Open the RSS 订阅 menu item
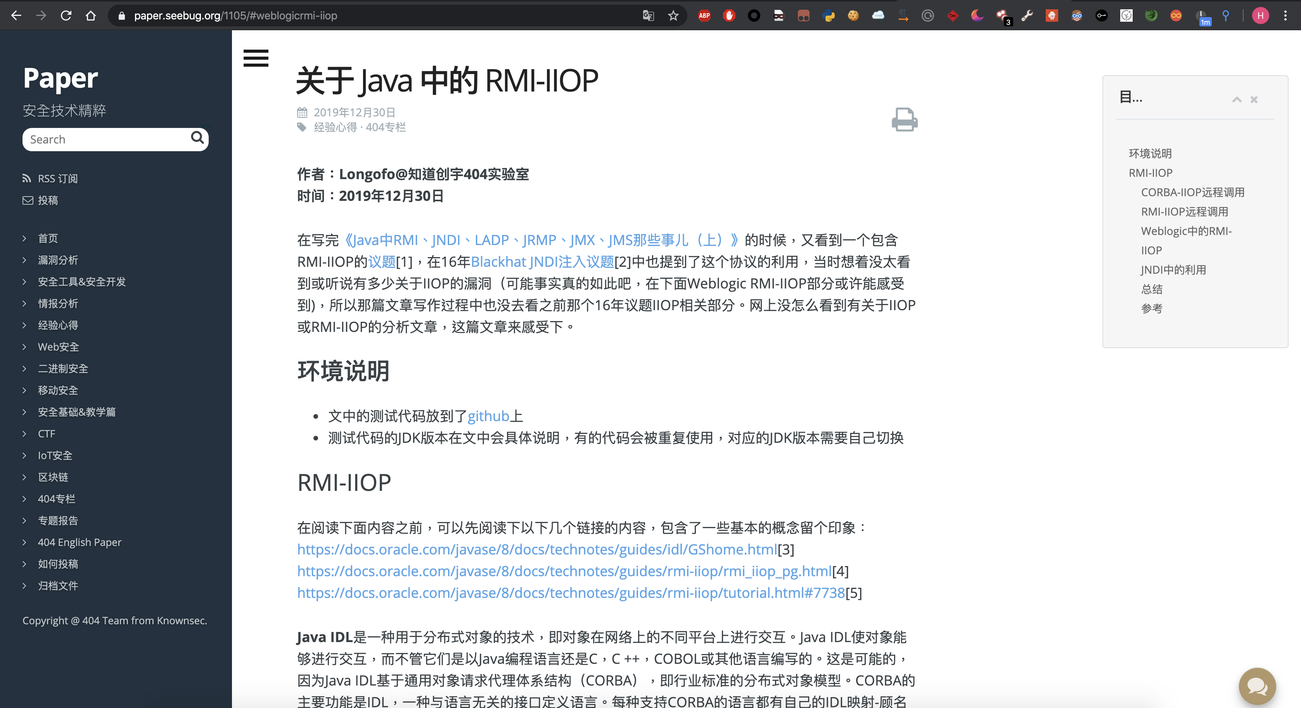The image size is (1301, 708). [57, 179]
